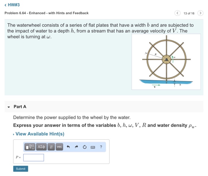
Task: Open the templates math tool
Action: click(30, 147)
